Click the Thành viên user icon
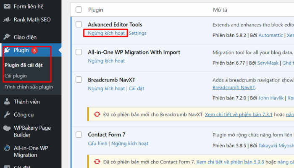The width and height of the screenshot is (294, 168). point(7,102)
